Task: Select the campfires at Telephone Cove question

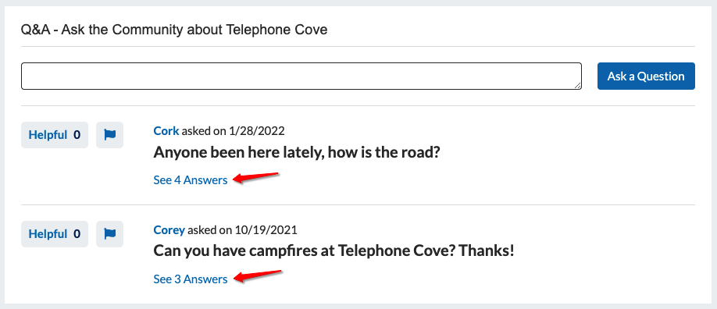Action: (x=334, y=251)
